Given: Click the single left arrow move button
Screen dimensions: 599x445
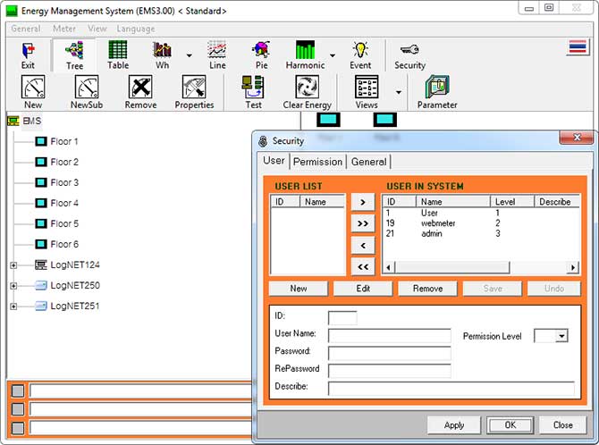Looking at the screenshot, I should click(363, 246).
